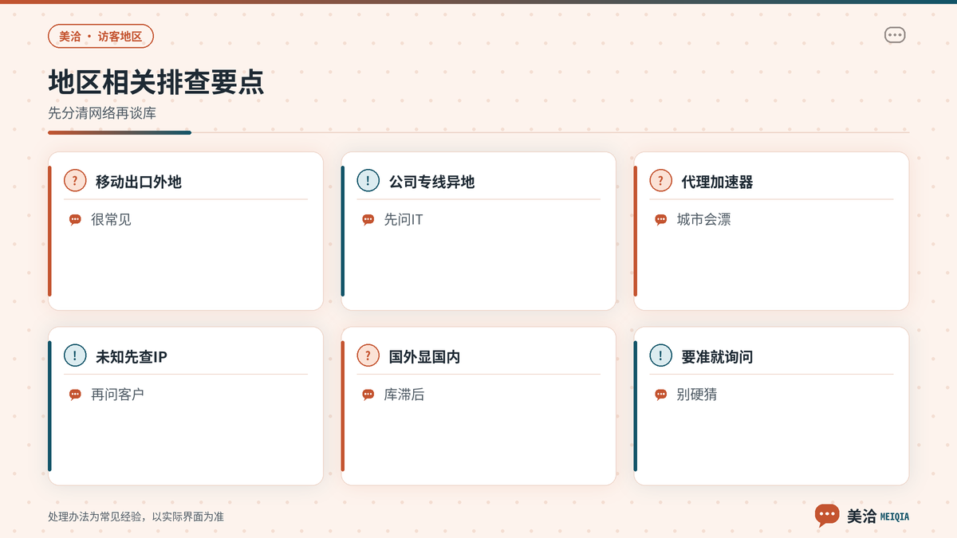Click the question mark icon beside 国外显国内
The height and width of the screenshot is (538, 957).
pos(368,355)
